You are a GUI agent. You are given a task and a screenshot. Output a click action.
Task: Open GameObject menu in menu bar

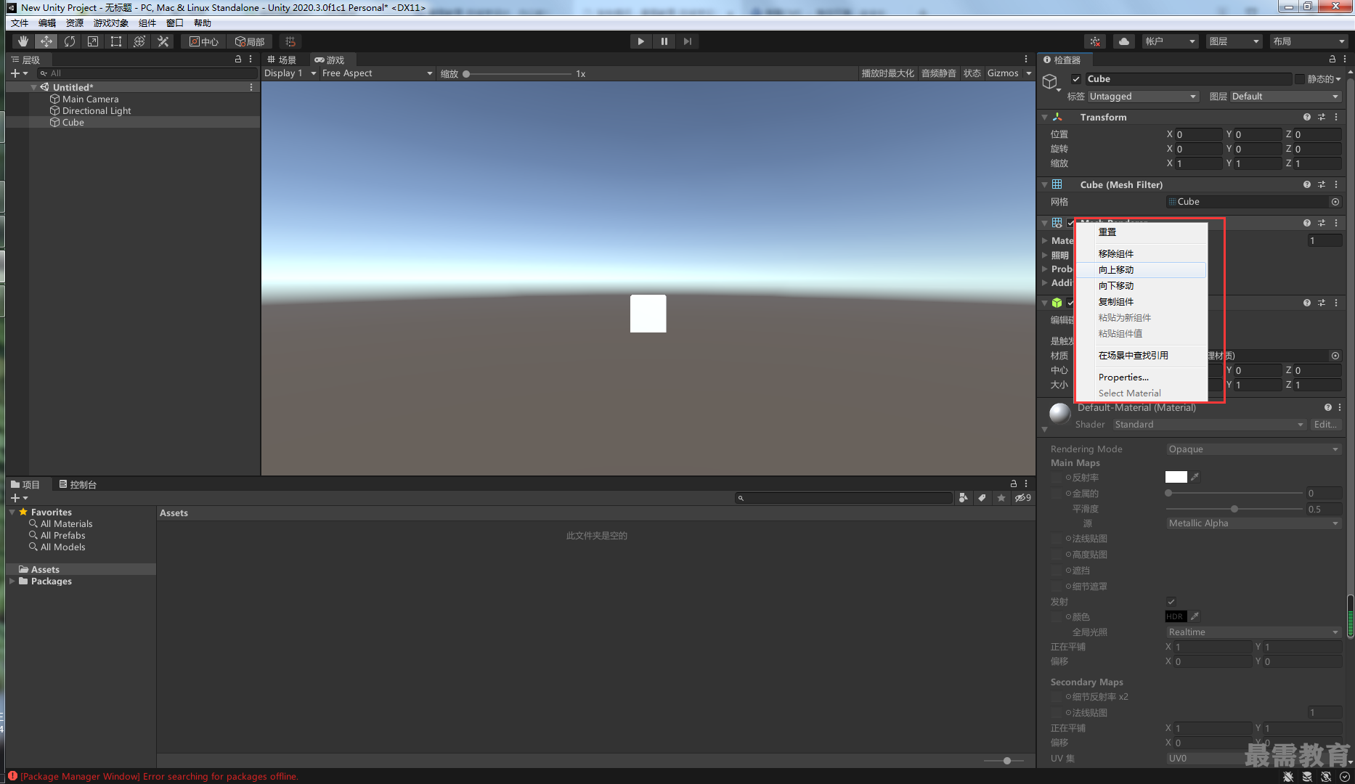pos(111,23)
